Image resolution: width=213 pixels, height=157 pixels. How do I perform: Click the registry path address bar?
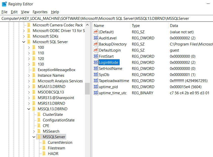(106, 19)
